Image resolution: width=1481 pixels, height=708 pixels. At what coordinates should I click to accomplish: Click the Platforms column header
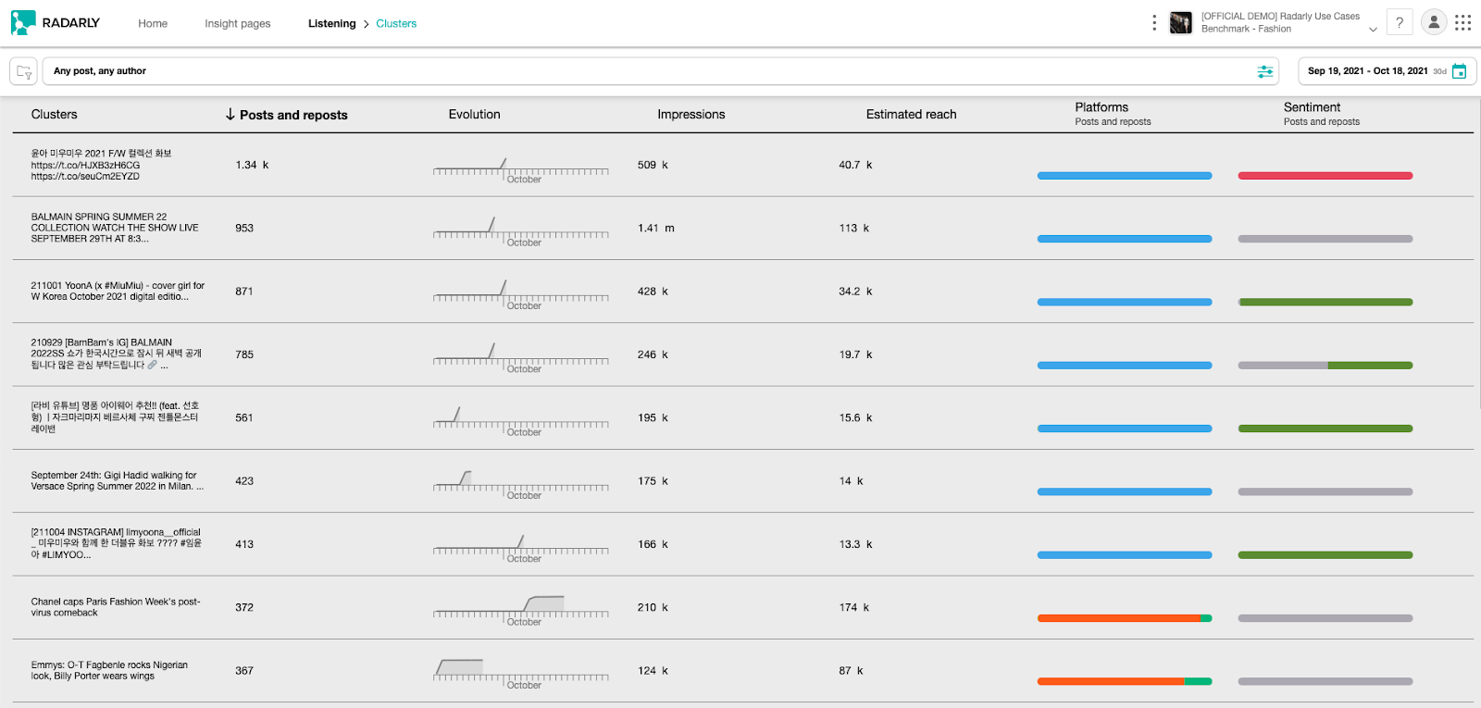click(1101, 107)
